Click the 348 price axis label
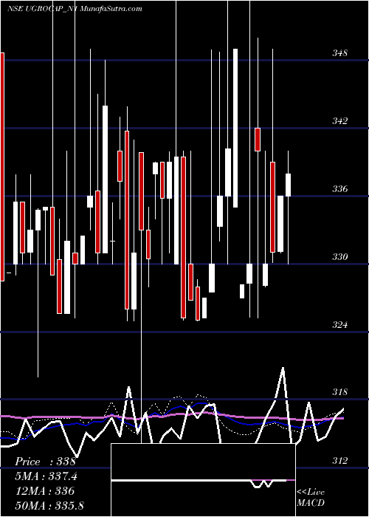369x517 pixels. (x=339, y=53)
